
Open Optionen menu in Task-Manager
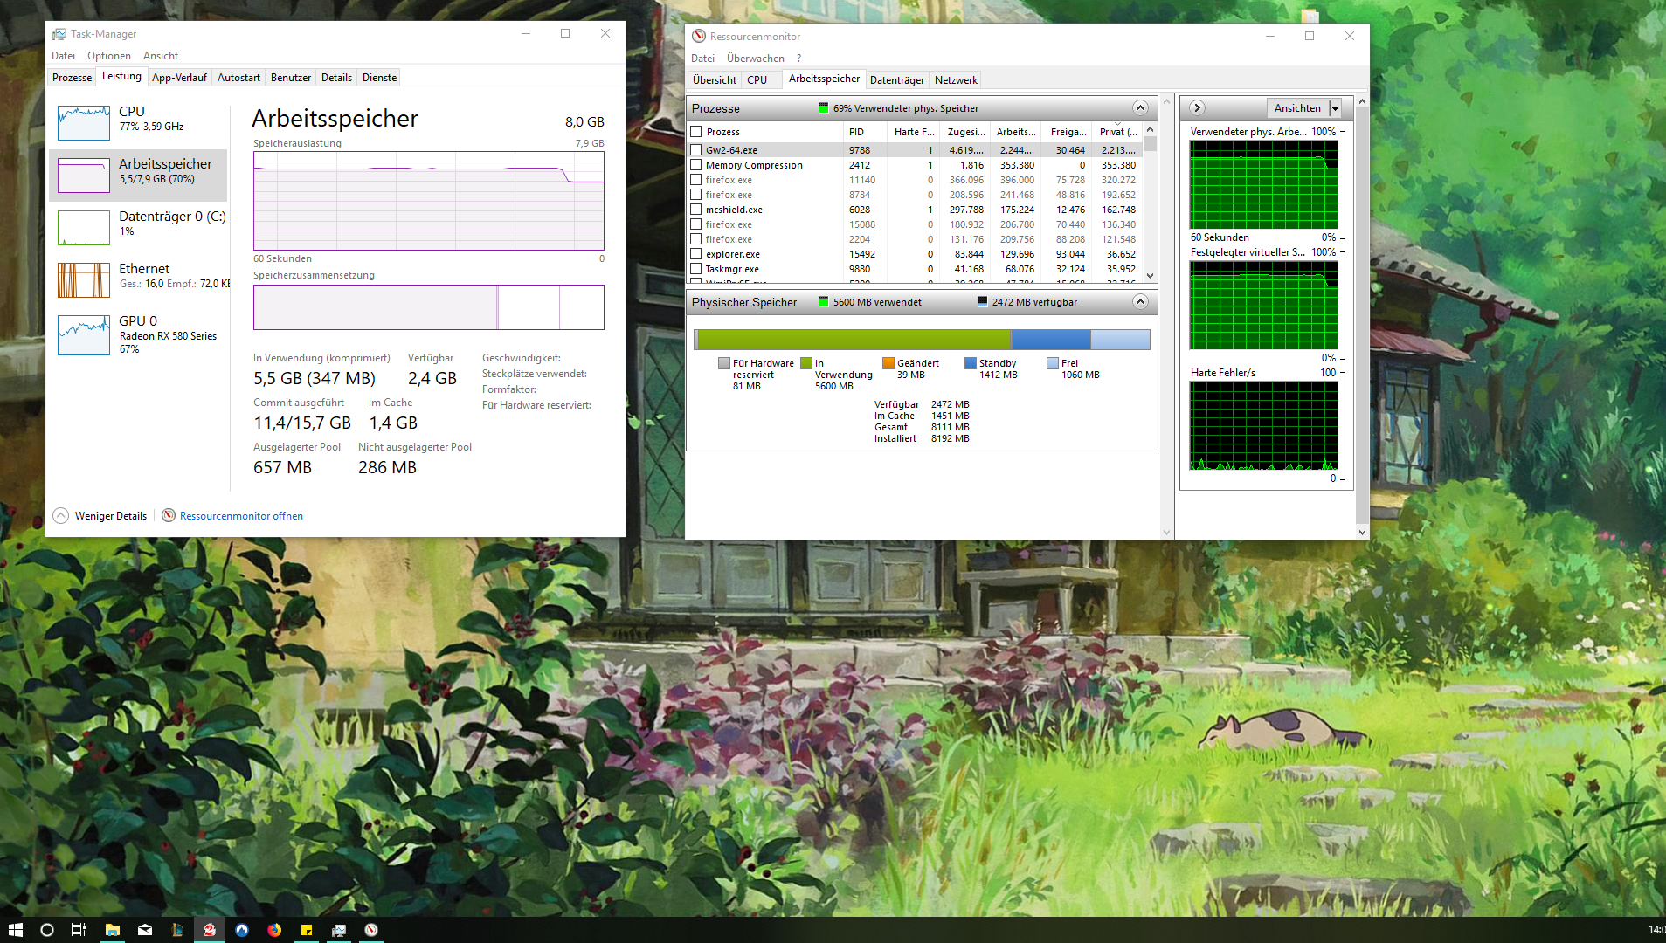[109, 56]
